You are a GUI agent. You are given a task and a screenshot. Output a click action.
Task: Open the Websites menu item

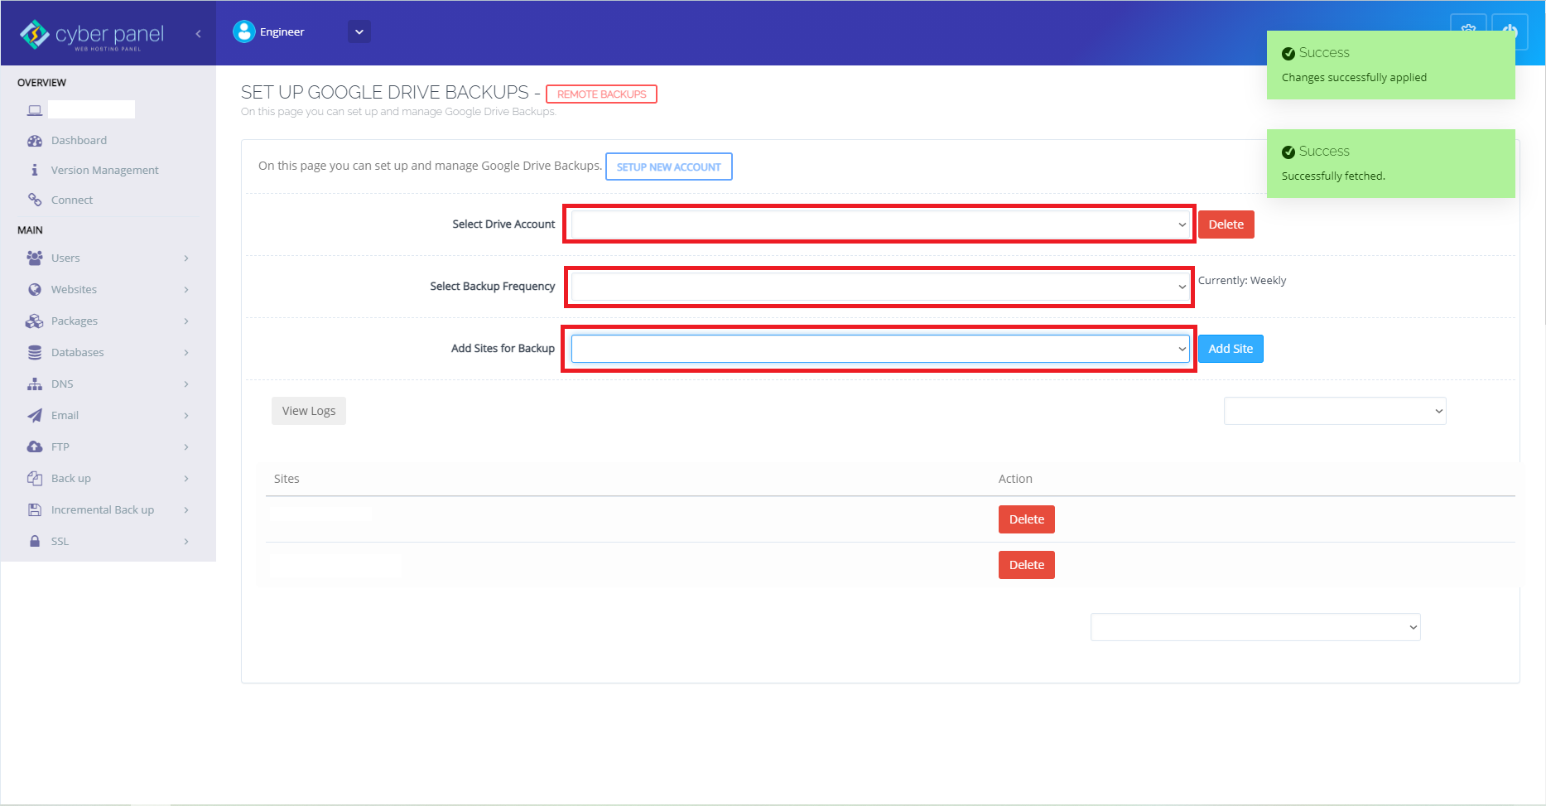(74, 289)
